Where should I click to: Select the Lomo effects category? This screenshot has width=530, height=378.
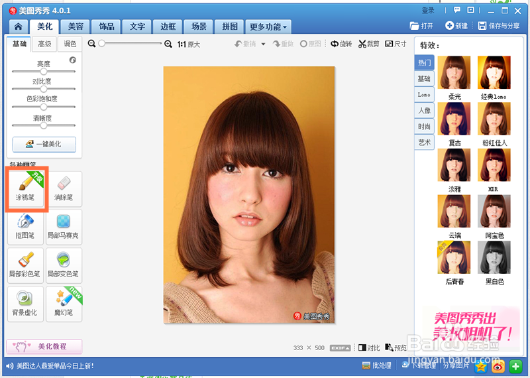(x=424, y=95)
